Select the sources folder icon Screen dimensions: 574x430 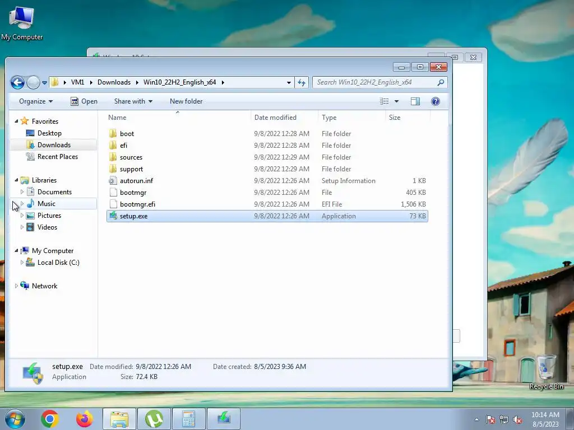tap(113, 157)
